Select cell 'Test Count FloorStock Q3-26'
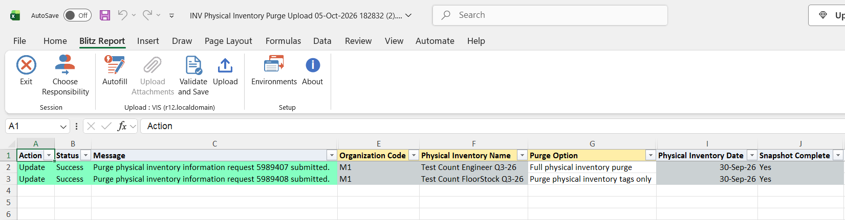Image resolution: width=845 pixels, height=220 pixels. click(473, 179)
